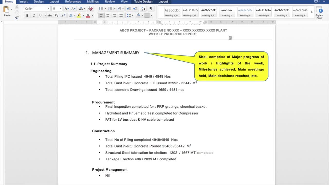Click the Shading paint bucket icon

point(138,15)
